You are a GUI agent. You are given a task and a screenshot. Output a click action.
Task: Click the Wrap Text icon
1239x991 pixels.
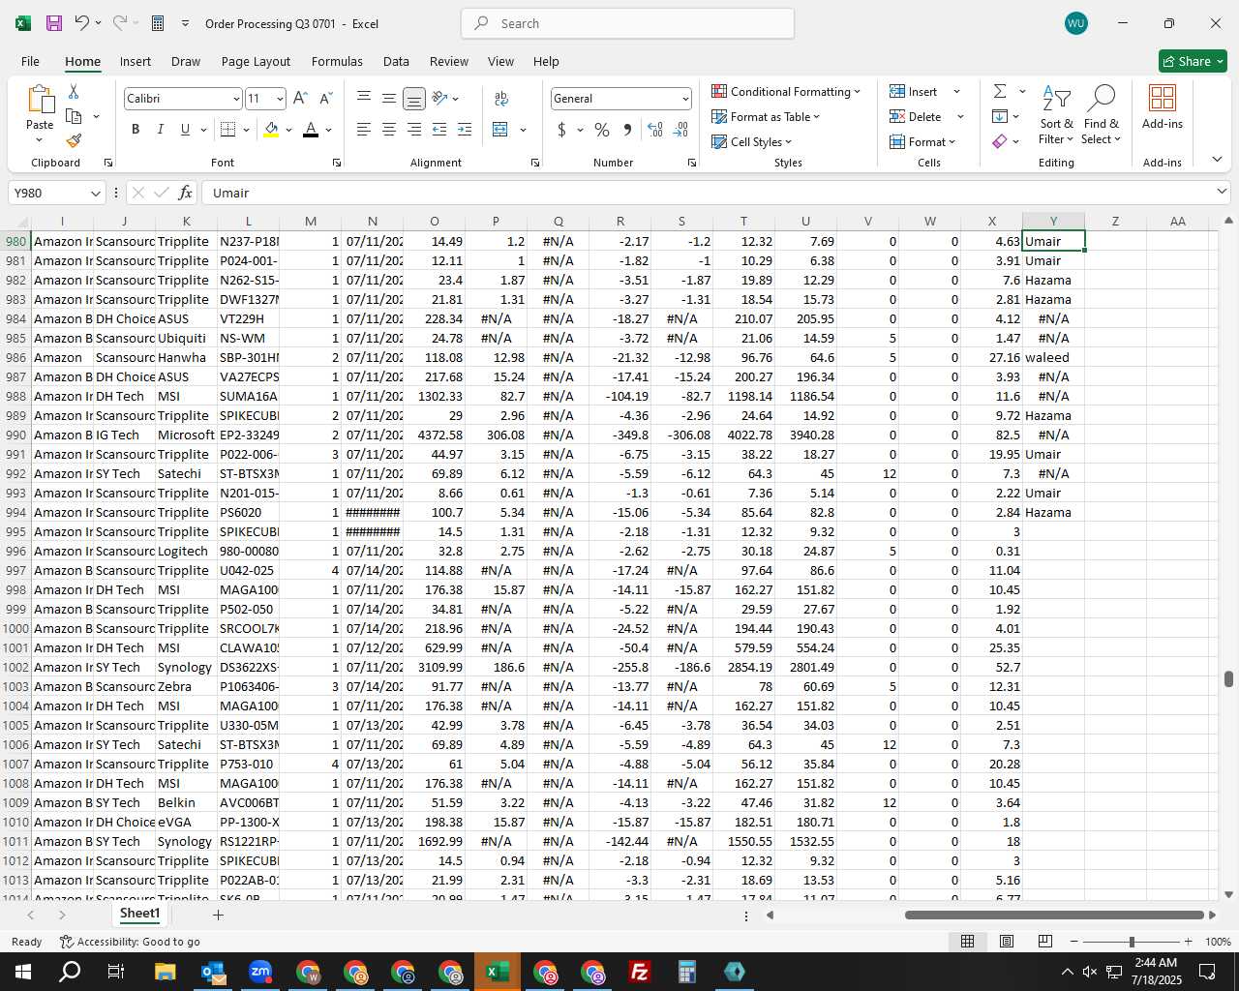click(501, 98)
